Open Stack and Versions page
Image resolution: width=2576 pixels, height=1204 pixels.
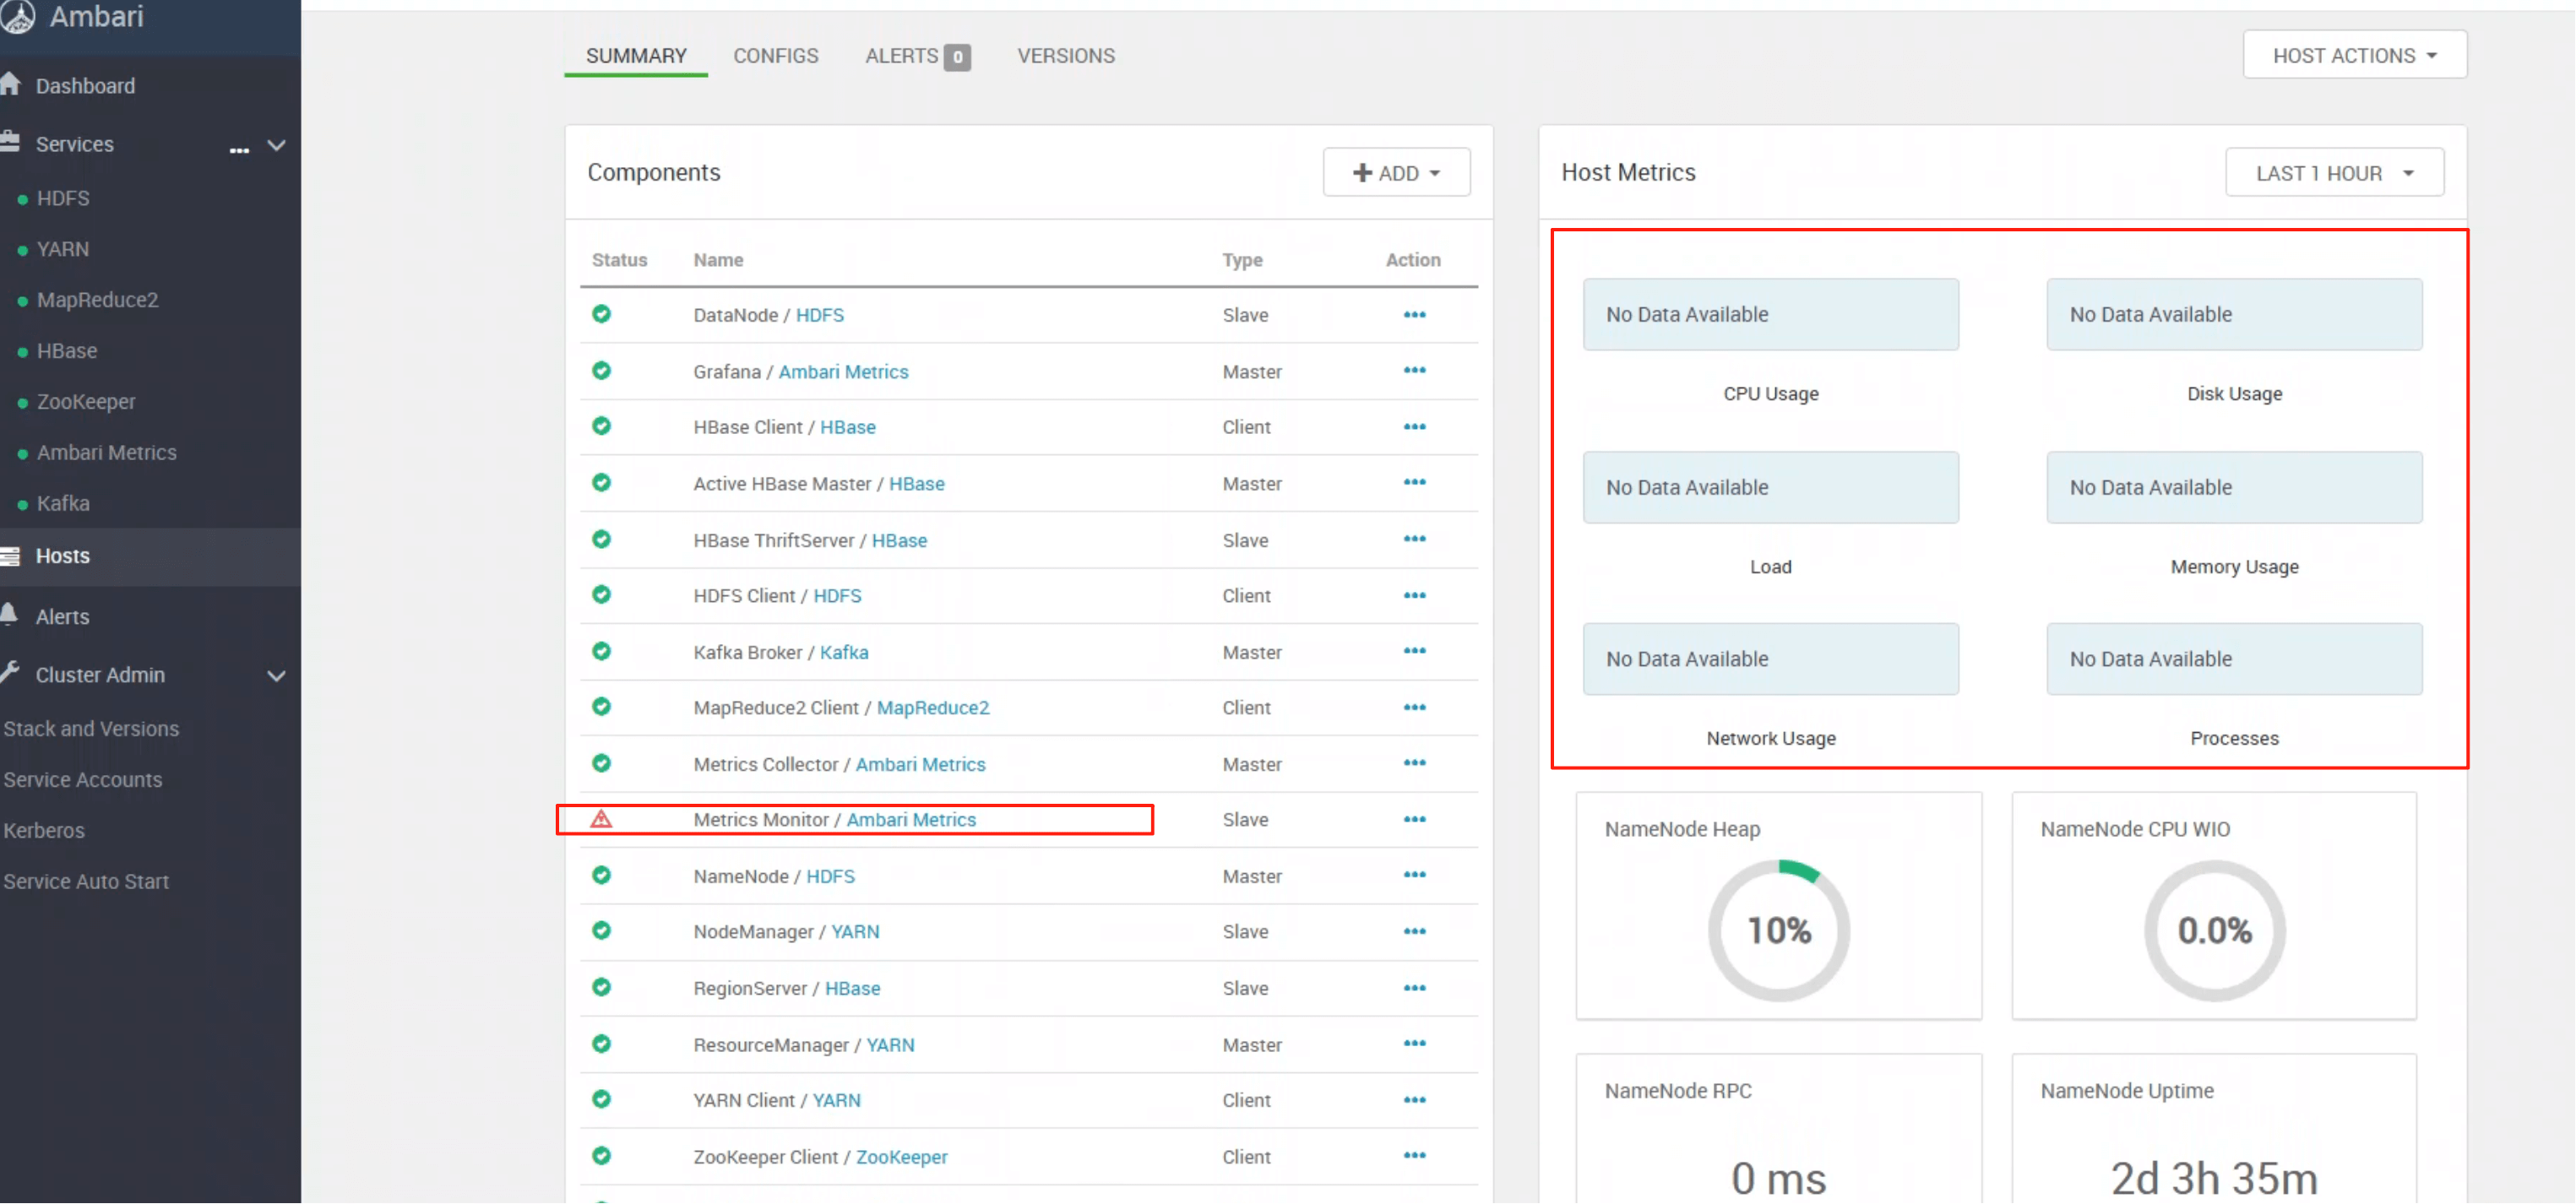point(91,729)
